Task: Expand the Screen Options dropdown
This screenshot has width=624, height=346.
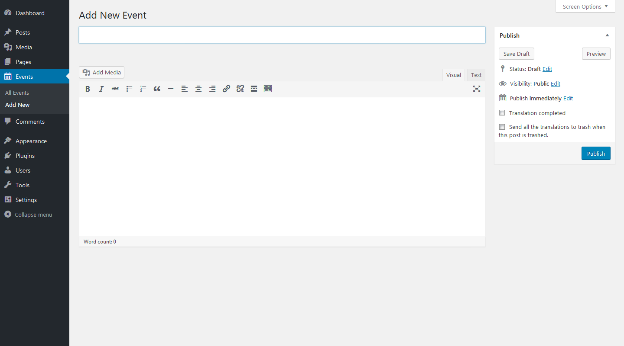Action: pyautogui.click(x=585, y=6)
